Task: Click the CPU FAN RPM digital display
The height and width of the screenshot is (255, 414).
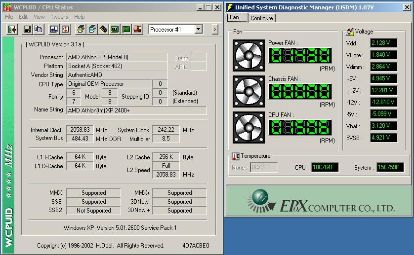Action: pyautogui.click(x=300, y=128)
